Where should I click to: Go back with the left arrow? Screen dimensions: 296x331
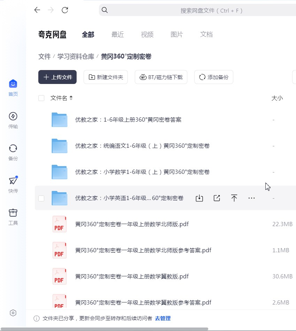(x=37, y=10)
